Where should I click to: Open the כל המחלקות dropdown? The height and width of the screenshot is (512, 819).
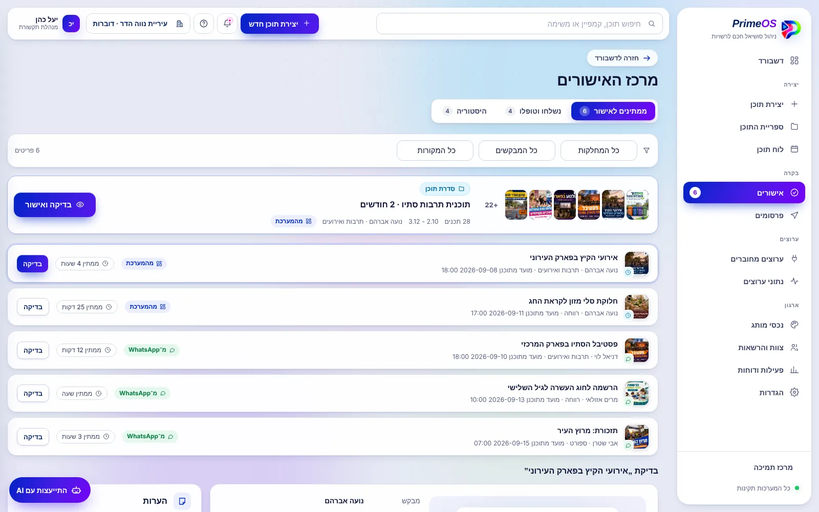click(599, 151)
